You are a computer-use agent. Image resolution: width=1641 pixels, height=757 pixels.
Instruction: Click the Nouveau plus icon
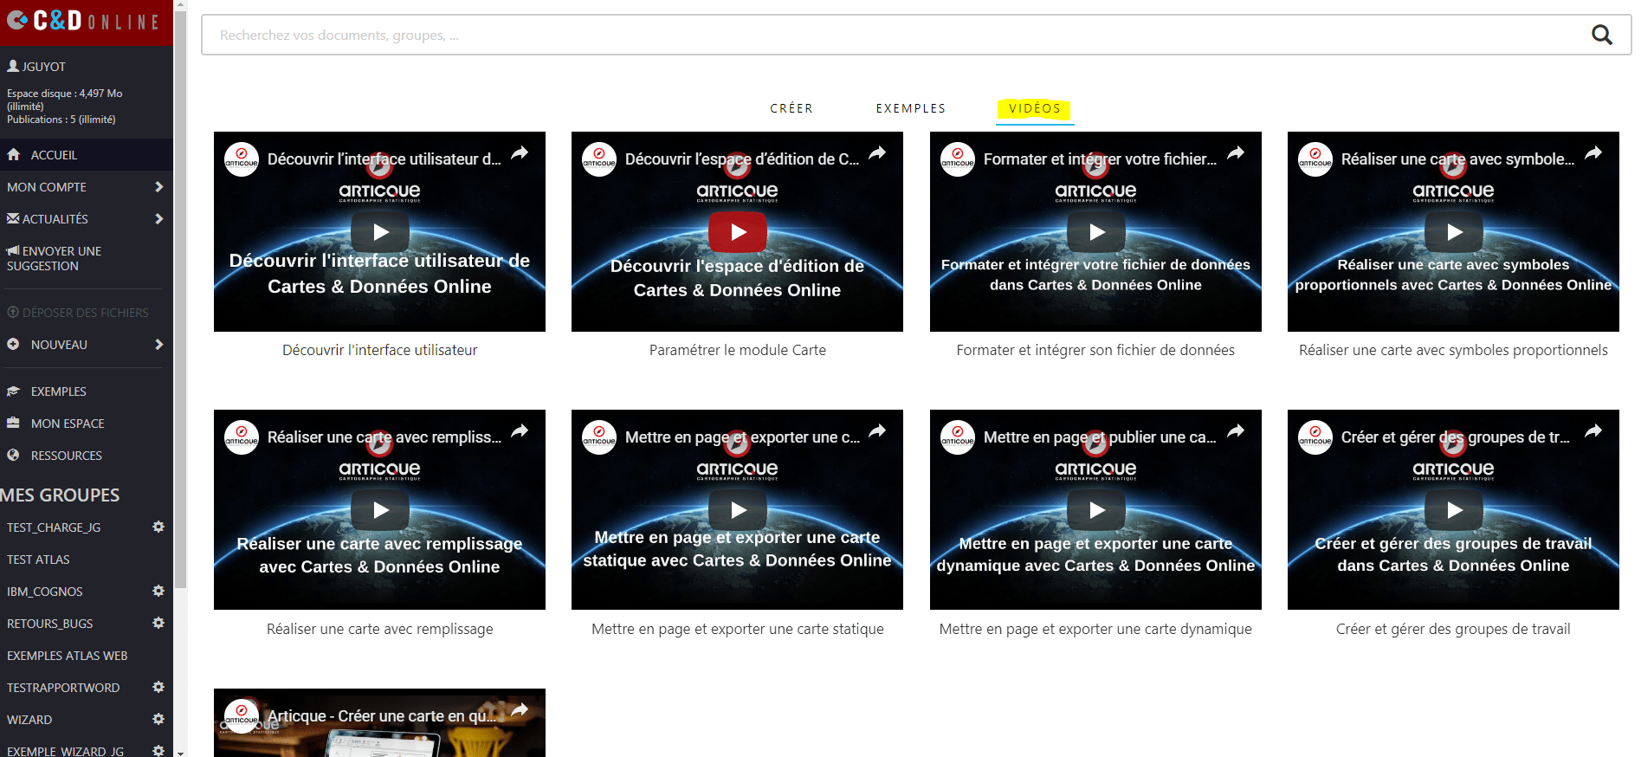point(13,344)
